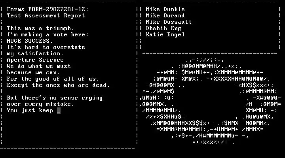Click "But there's no sense crying" line
The width and height of the screenshot is (285, 158).
point(55,98)
